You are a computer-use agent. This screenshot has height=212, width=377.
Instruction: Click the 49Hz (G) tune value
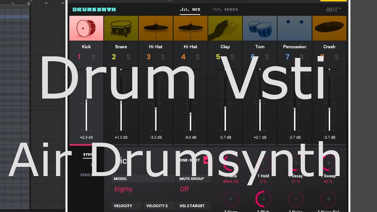tap(231, 182)
